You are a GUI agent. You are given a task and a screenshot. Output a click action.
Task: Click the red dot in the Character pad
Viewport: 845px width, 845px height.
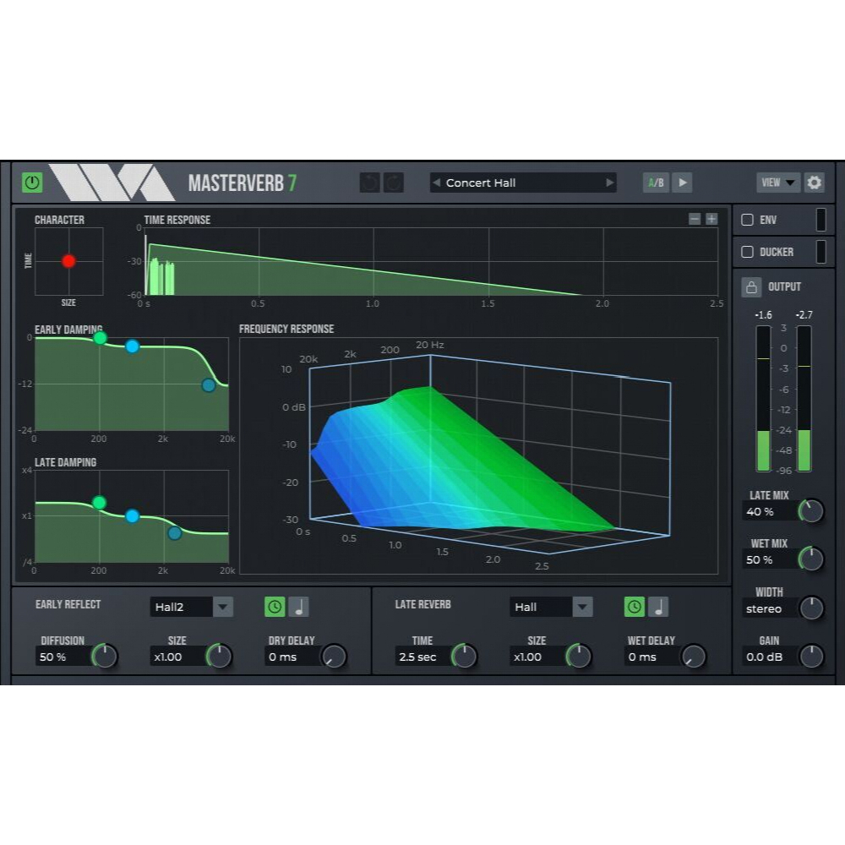click(x=69, y=260)
